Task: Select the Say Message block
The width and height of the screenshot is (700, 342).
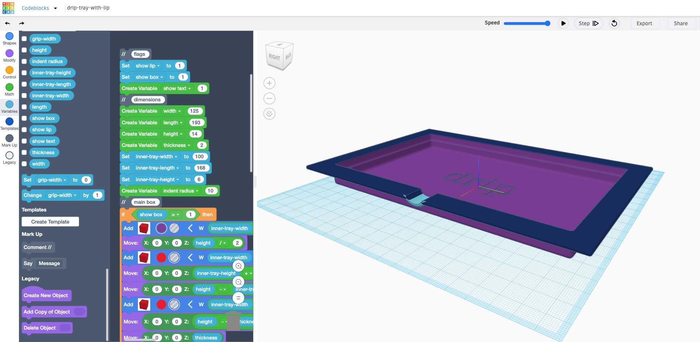Action: (x=44, y=263)
